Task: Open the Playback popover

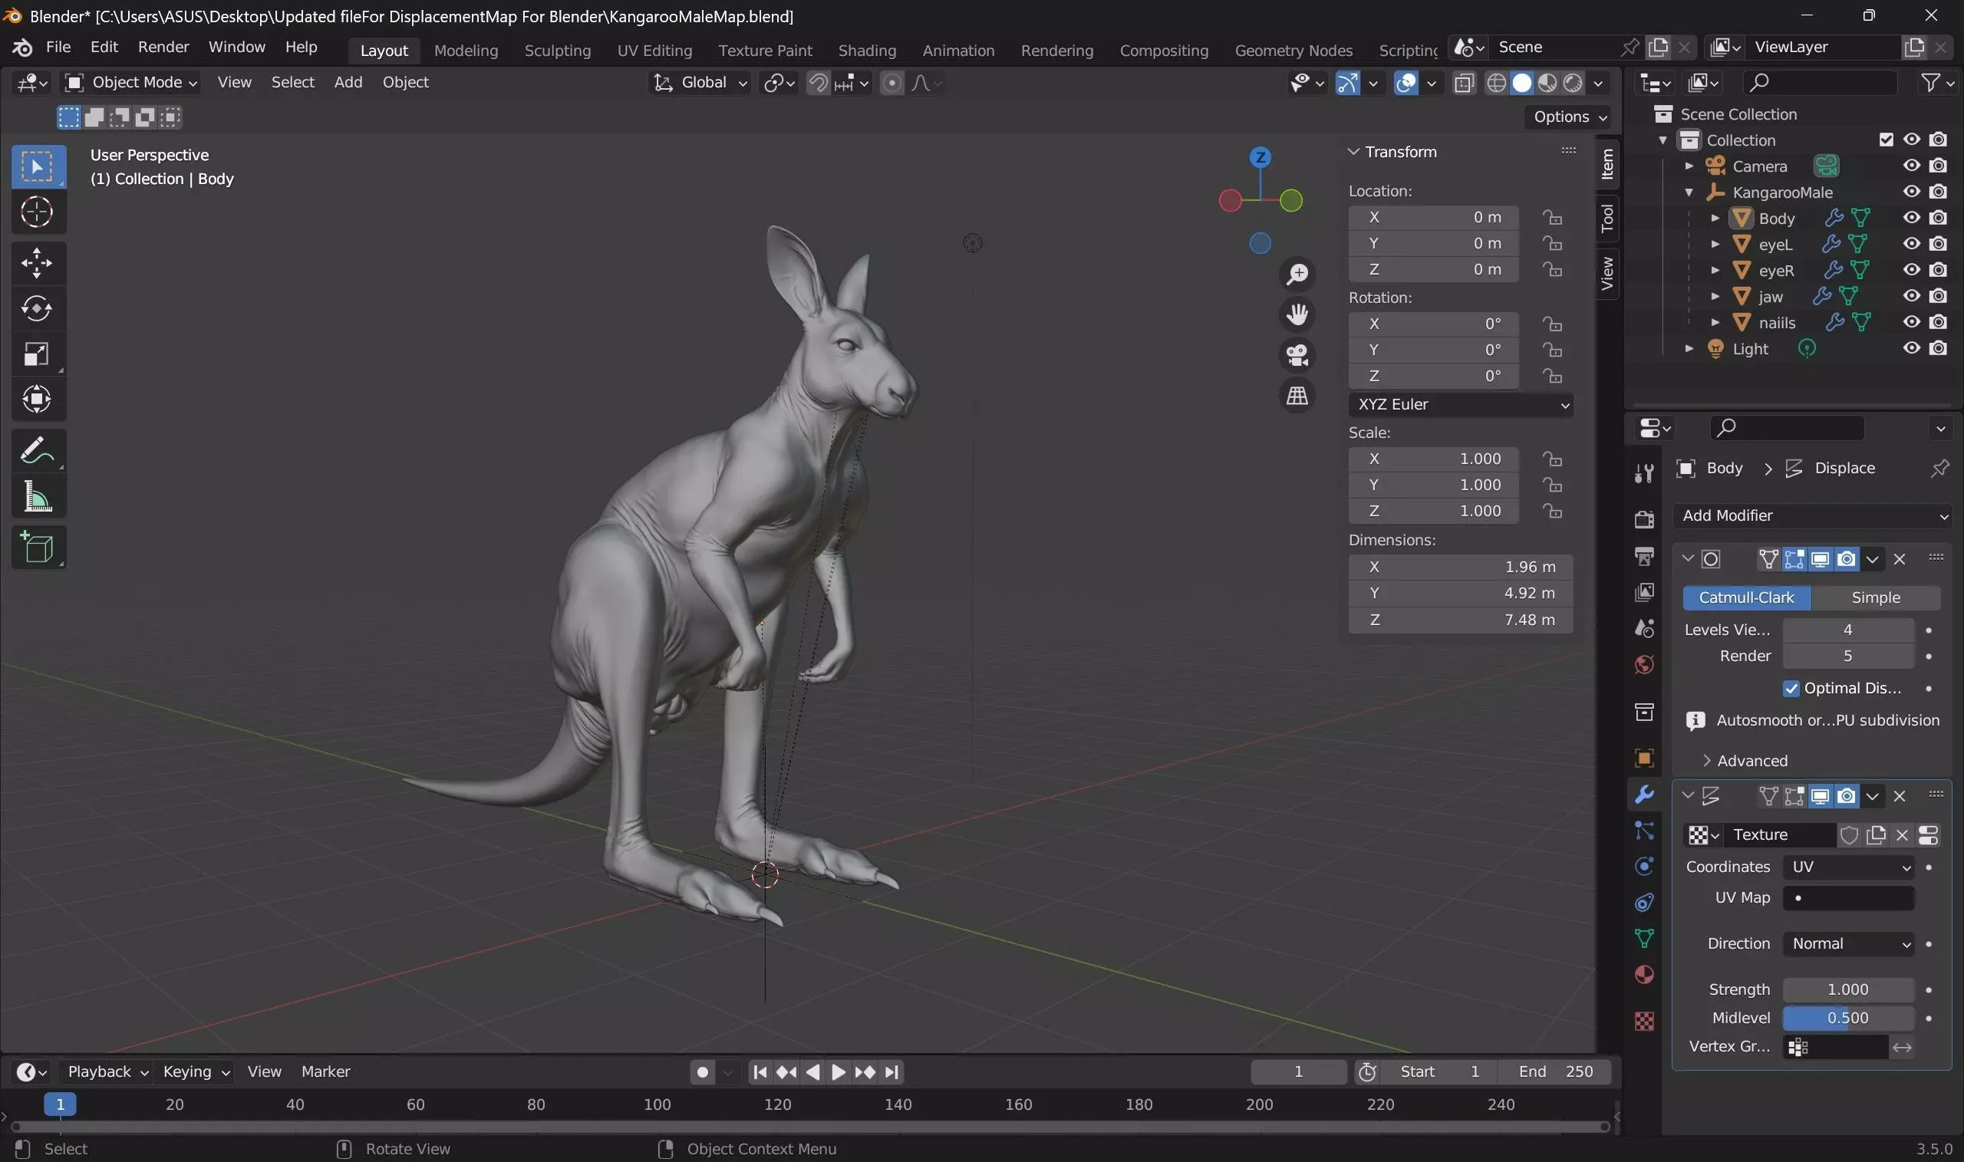Action: pos(107,1071)
